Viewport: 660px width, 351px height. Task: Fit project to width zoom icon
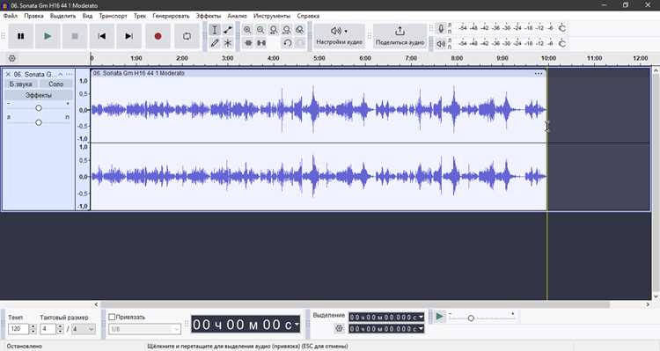coord(287,30)
